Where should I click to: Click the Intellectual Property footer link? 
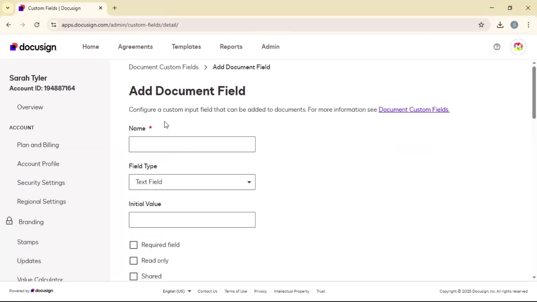pos(291,291)
